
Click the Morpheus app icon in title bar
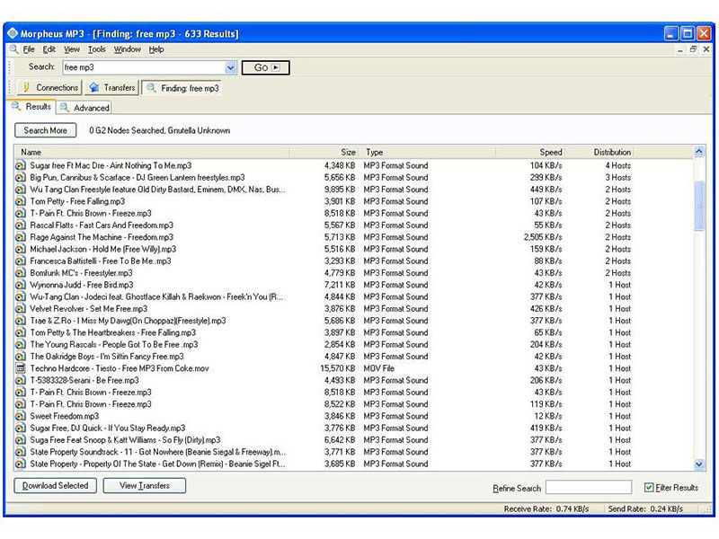pyautogui.click(x=13, y=33)
